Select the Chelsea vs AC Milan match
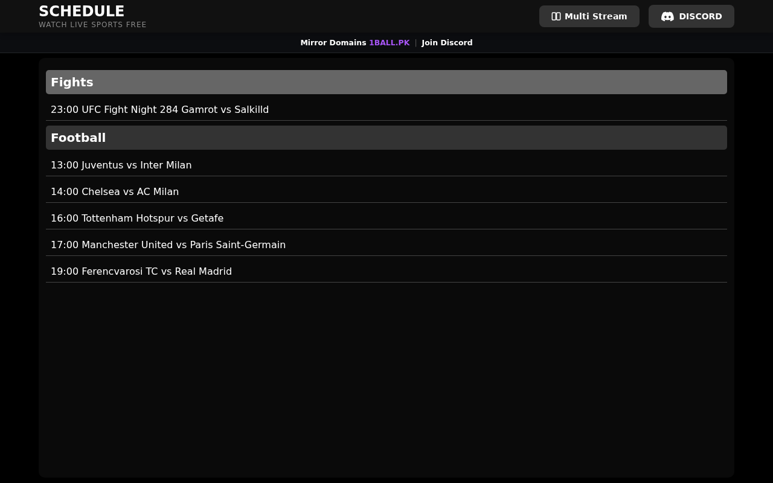 coord(386,192)
